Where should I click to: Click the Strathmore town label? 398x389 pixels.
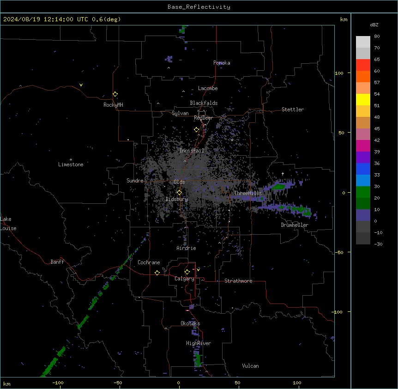coord(238,281)
